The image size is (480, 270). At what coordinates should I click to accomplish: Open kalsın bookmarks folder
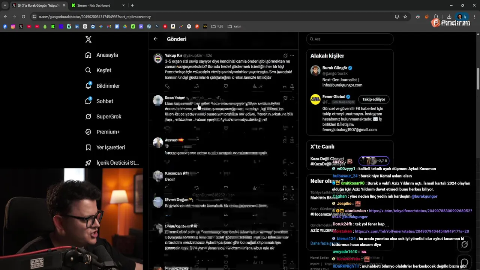235,27
